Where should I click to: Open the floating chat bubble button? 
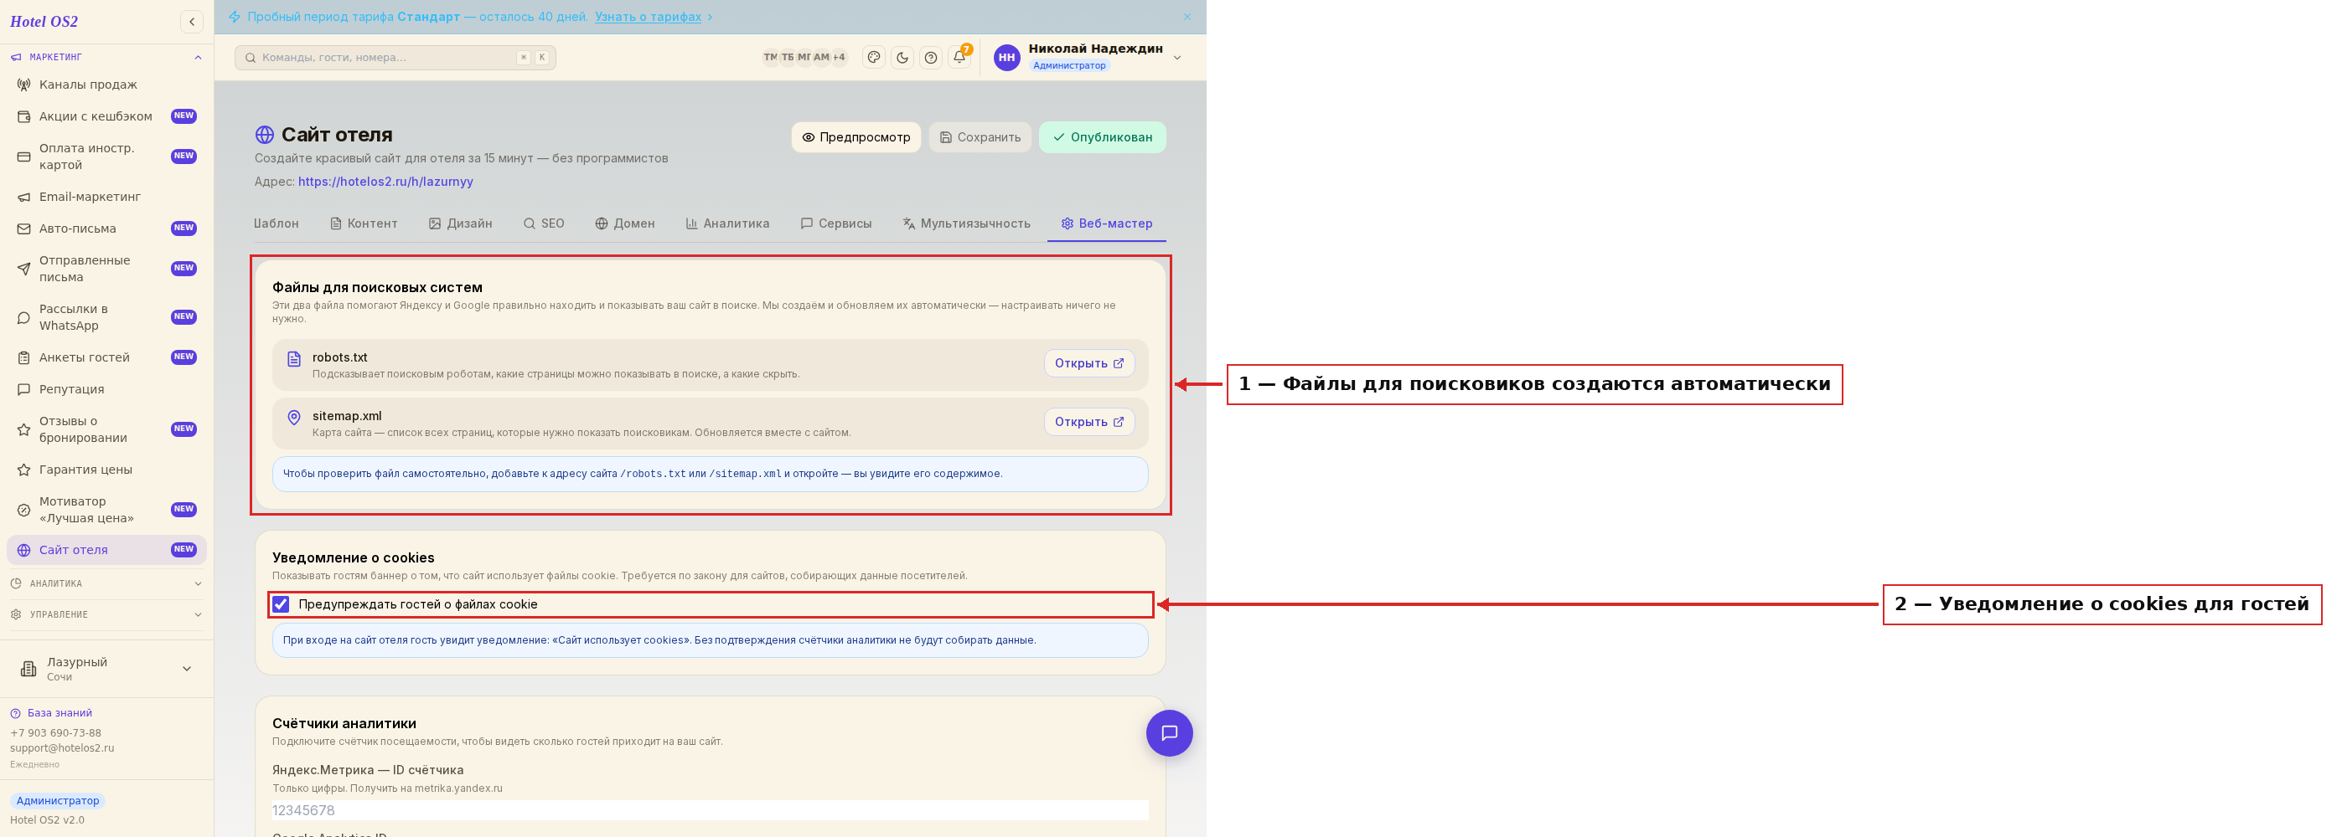(x=1169, y=732)
